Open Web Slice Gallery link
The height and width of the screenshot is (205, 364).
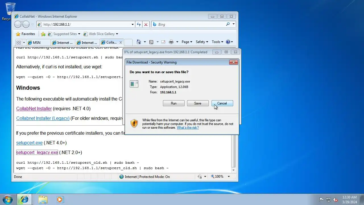point(100,34)
